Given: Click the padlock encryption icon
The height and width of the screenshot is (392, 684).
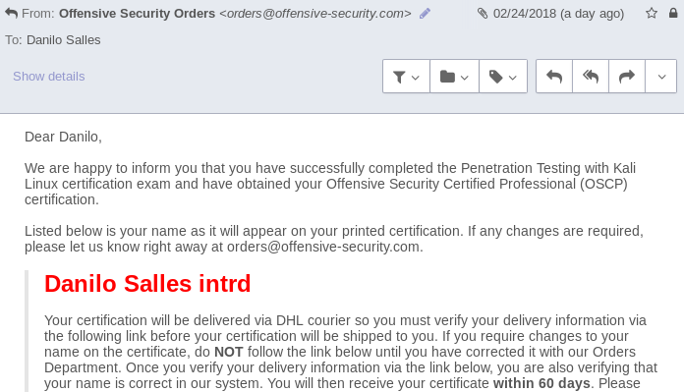Looking at the screenshot, I should click(x=673, y=13).
